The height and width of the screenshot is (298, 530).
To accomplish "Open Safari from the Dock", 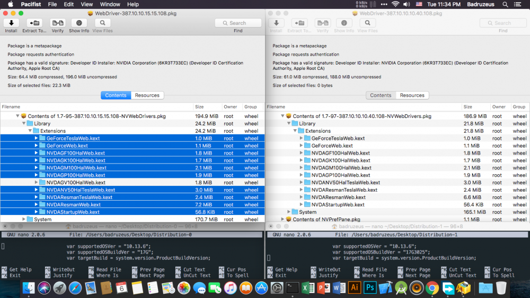I will tap(75, 288).
